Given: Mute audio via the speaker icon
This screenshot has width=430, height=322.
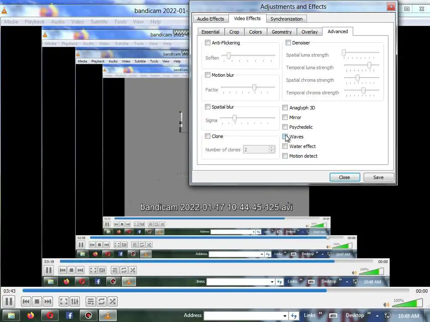Looking at the screenshot, I should [x=386, y=305].
